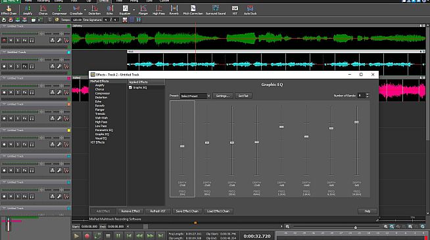The image size is (430, 240).
Task: Expand the Crossfade dropdown arrow
Action: (85, 10)
